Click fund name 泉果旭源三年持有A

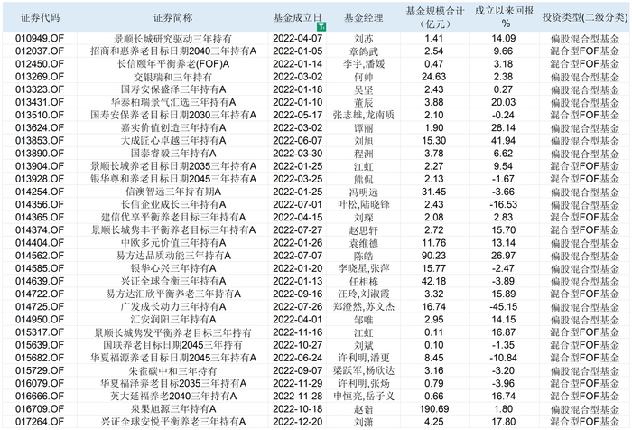point(173,409)
